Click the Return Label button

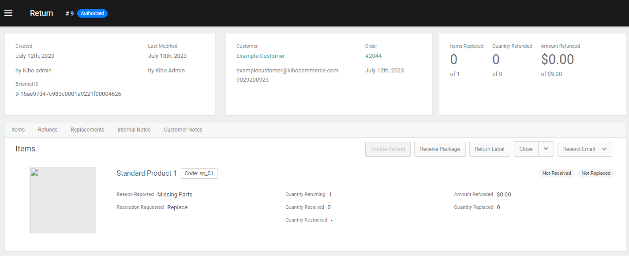point(490,149)
